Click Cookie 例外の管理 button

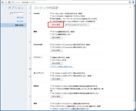click(57, 25)
